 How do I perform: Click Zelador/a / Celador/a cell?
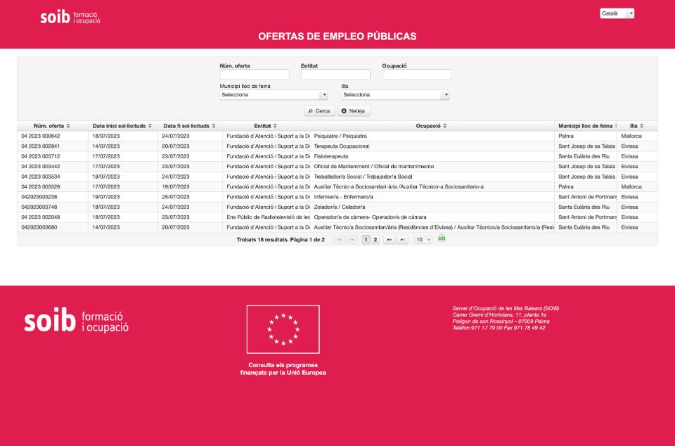pos(432,207)
